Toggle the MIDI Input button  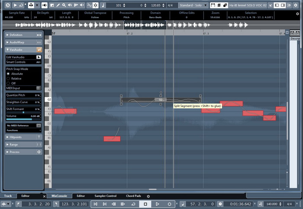(x=39, y=88)
